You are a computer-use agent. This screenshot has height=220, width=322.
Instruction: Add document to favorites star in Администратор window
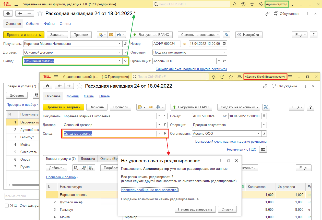(40, 14)
